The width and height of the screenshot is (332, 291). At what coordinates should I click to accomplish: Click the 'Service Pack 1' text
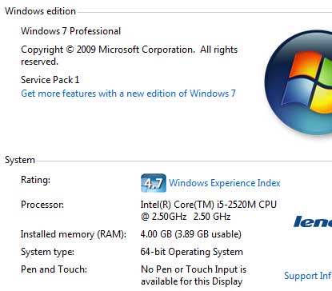point(50,80)
